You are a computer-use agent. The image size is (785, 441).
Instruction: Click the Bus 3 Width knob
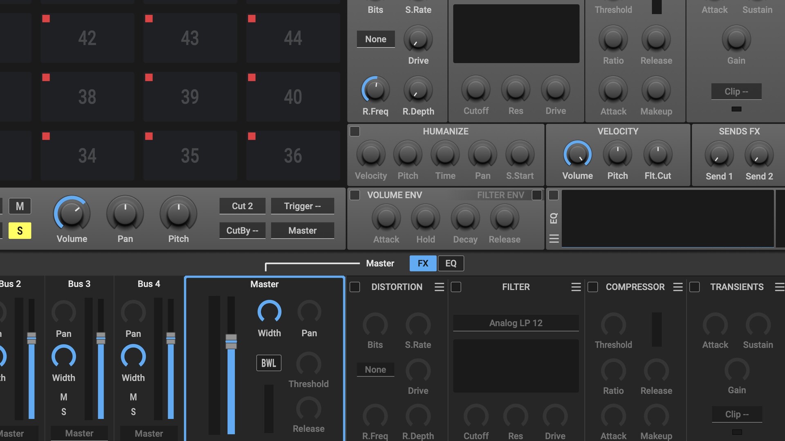[x=64, y=356]
